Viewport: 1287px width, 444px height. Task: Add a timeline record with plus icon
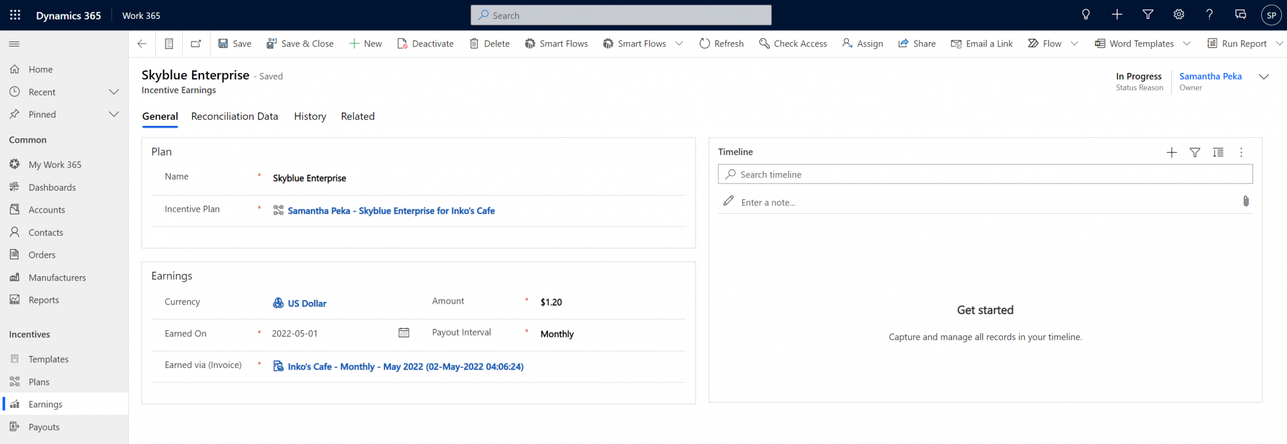[1171, 152]
